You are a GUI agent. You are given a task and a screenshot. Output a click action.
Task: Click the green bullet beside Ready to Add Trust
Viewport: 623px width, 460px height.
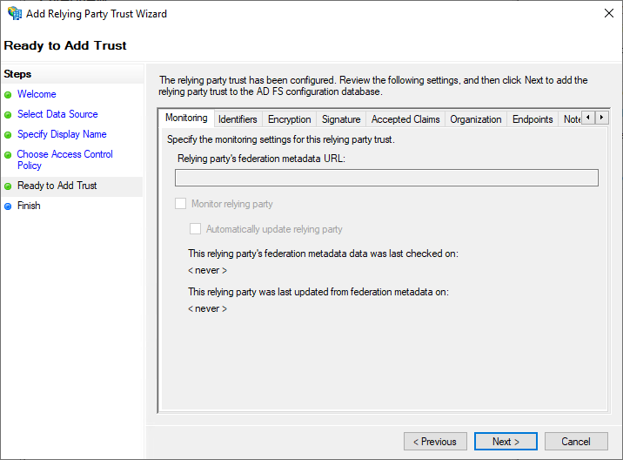8,186
